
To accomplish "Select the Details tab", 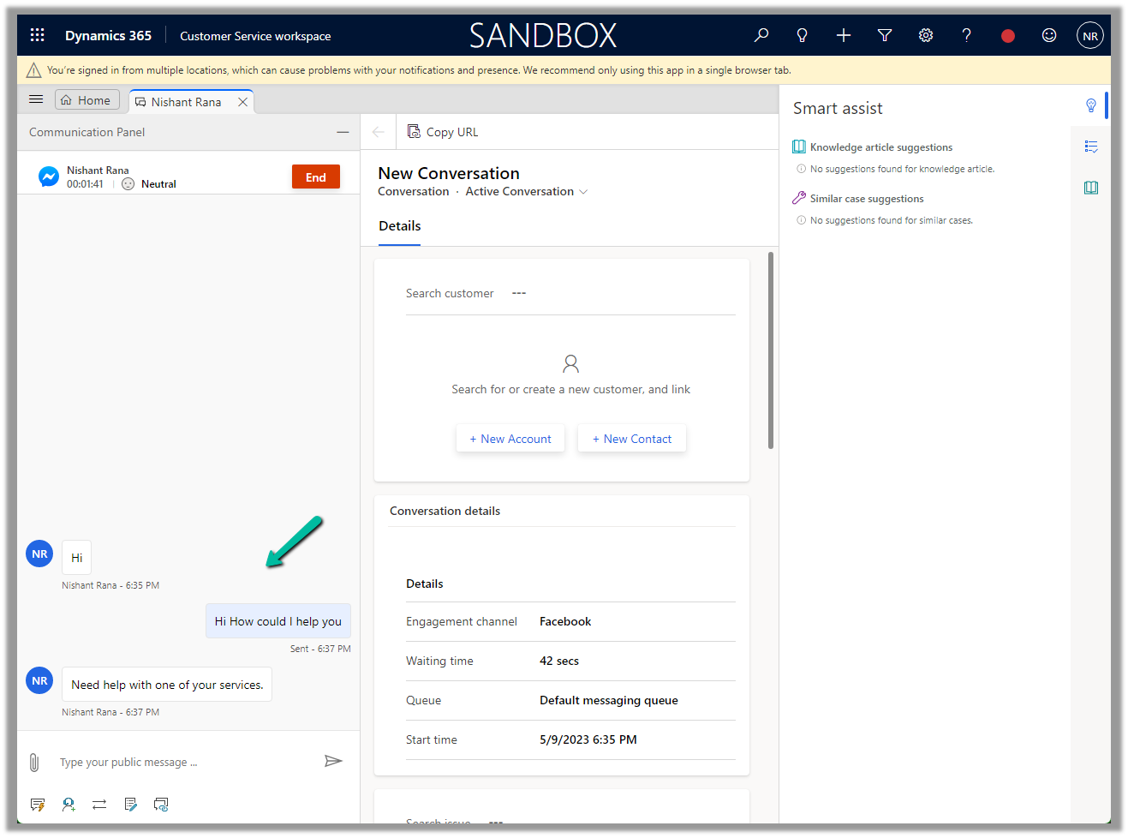I will 399,226.
